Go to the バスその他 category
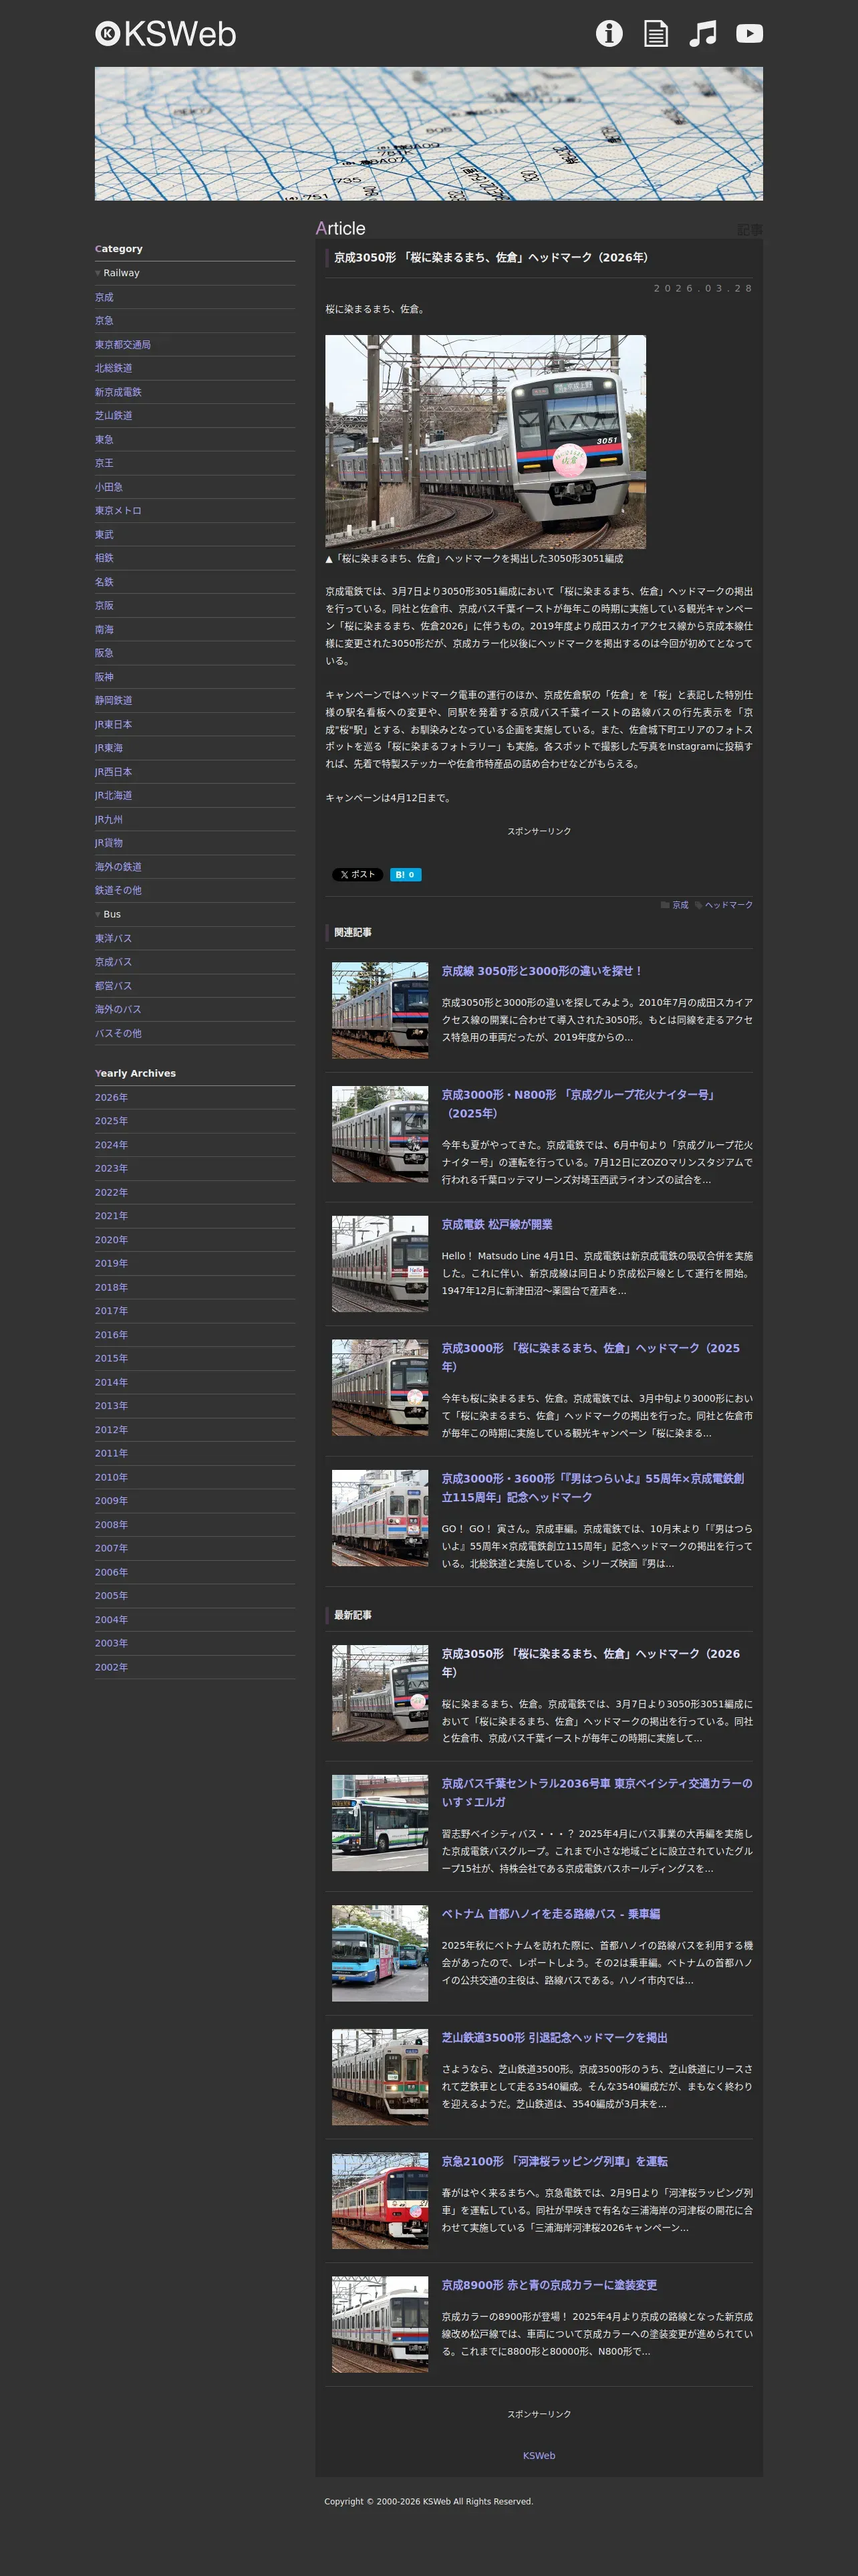This screenshot has height=2576, width=858. (118, 1033)
